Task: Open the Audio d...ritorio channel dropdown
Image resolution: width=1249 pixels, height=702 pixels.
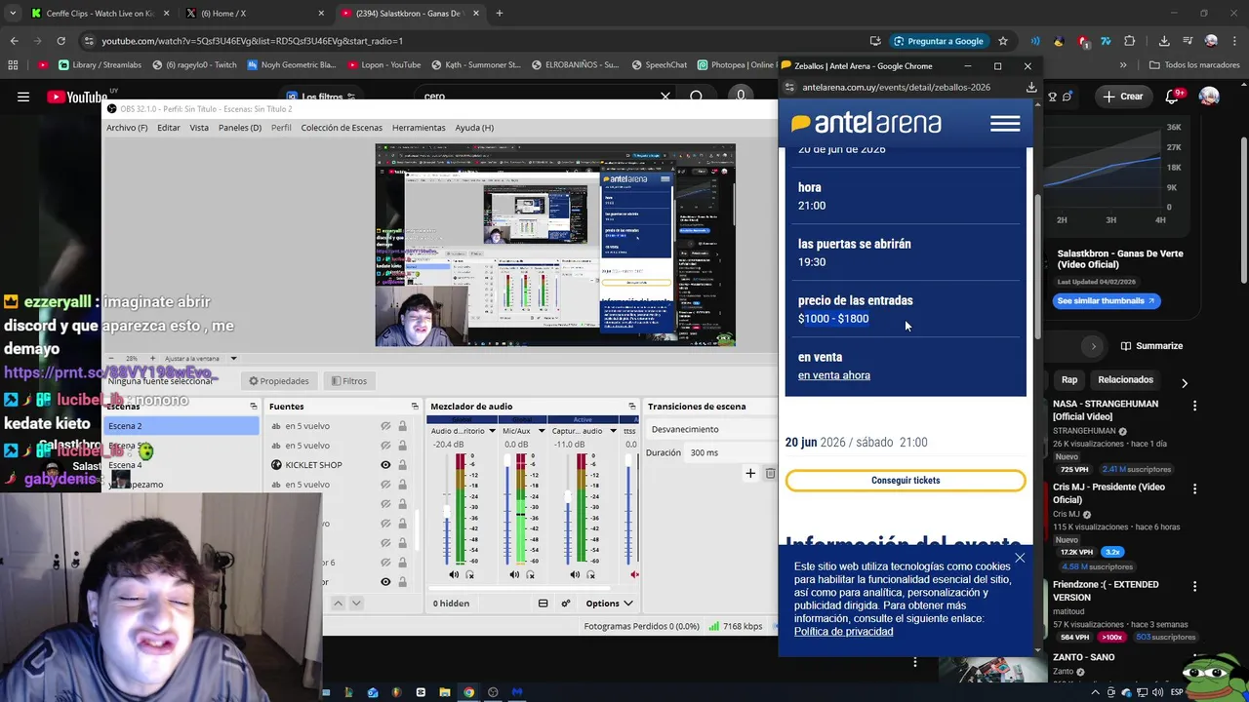Action: click(492, 430)
